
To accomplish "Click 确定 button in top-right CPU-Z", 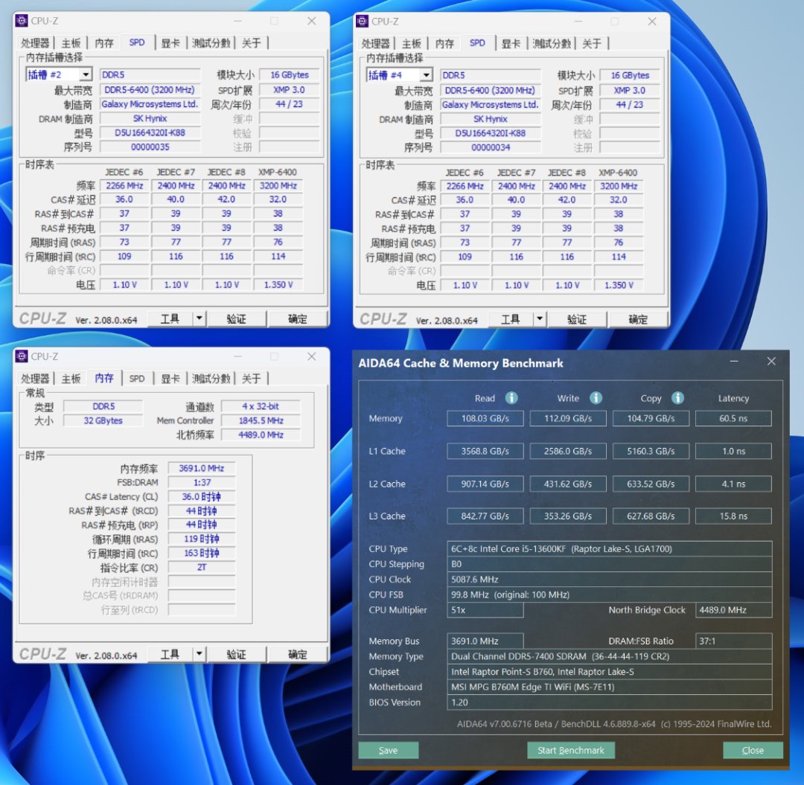I will coord(638,319).
